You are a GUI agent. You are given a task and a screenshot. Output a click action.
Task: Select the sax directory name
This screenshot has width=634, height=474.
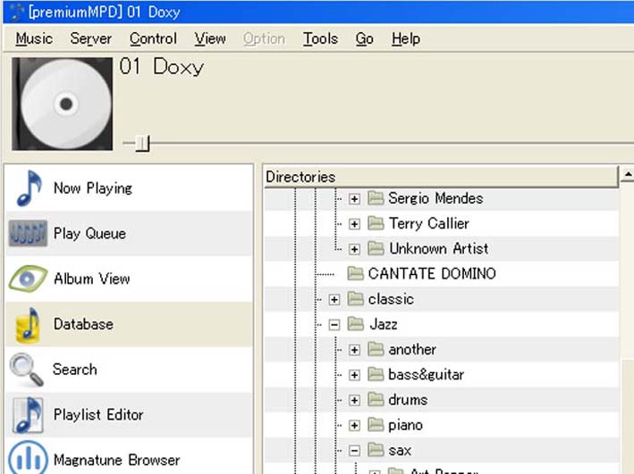pos(400,451)
